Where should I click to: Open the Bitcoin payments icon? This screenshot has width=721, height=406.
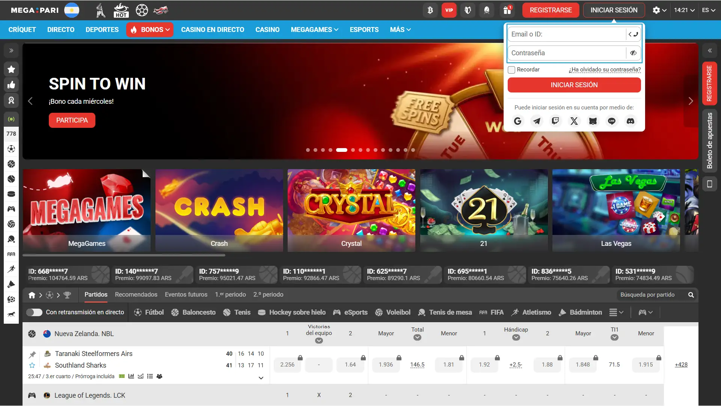point(430,10)
